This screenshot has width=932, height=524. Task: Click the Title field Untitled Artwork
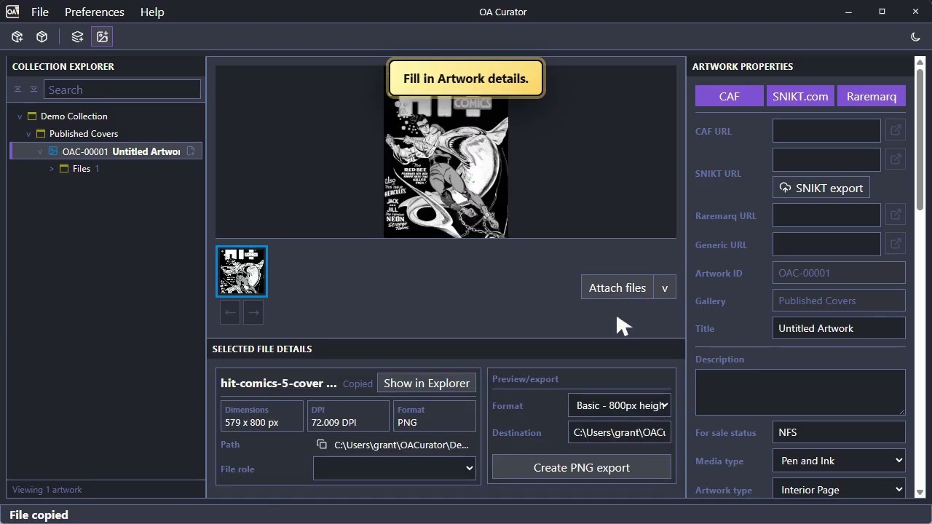tap(839, 328)
